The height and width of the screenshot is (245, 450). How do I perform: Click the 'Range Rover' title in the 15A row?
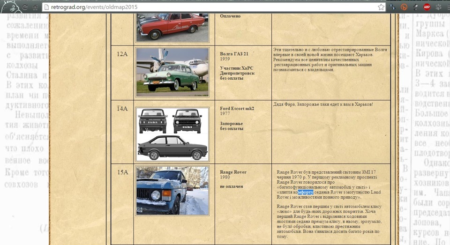click(x=233, y=172)
